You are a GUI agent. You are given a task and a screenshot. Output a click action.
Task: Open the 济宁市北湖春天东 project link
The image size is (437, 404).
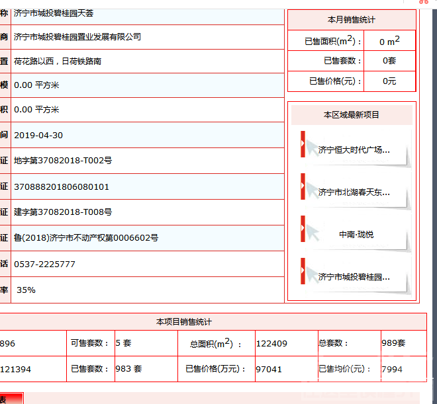(354, 192)
